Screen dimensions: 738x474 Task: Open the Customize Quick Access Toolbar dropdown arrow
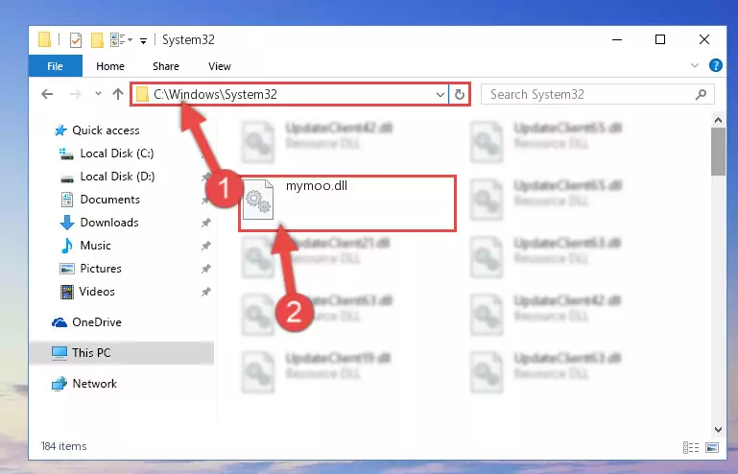pos(143,41)
